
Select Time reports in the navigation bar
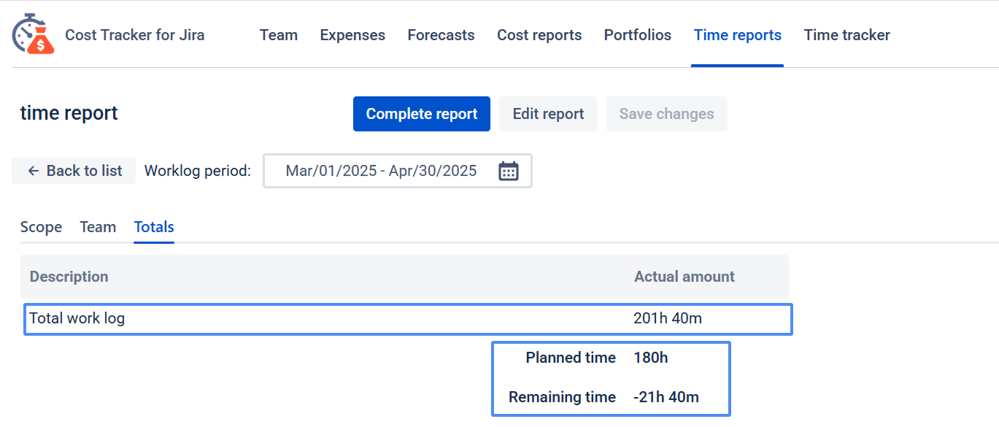737,35
